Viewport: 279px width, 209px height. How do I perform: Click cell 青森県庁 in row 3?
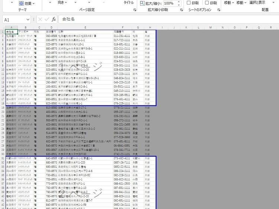pos(12,40)
